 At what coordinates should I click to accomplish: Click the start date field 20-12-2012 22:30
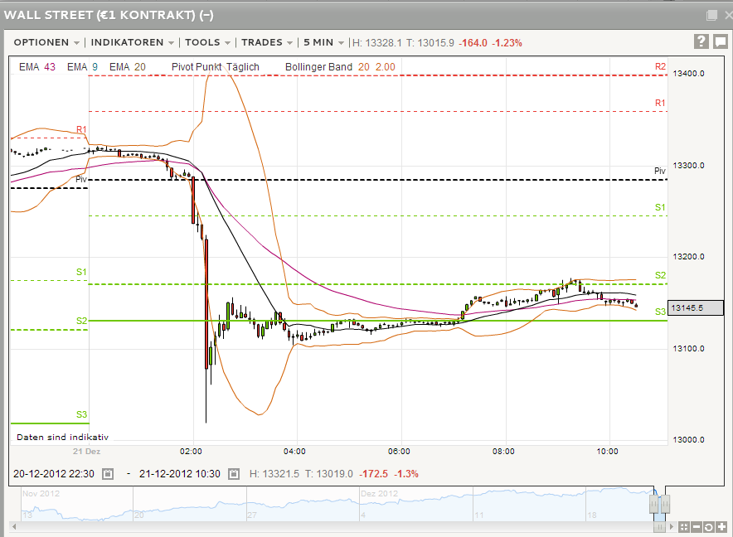pos(54,474)
